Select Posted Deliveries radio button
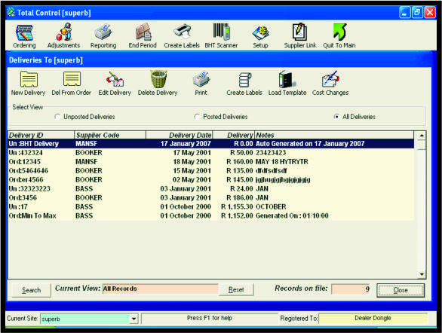Image resolution: width=442 pixels, height=333 pixels. (x=197, y=117)
